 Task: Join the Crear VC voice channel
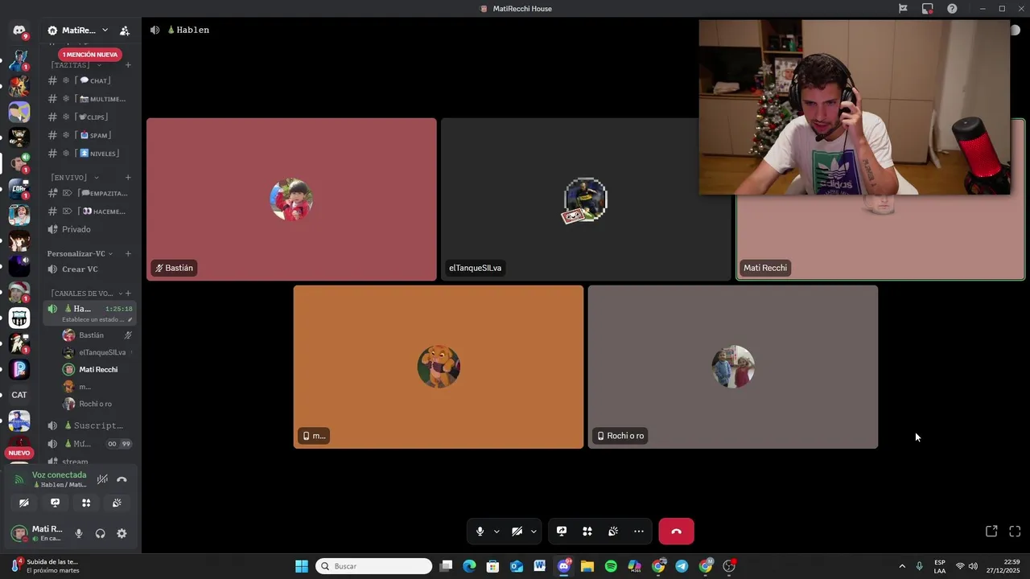pyautogui.click(x=89, y=269)
